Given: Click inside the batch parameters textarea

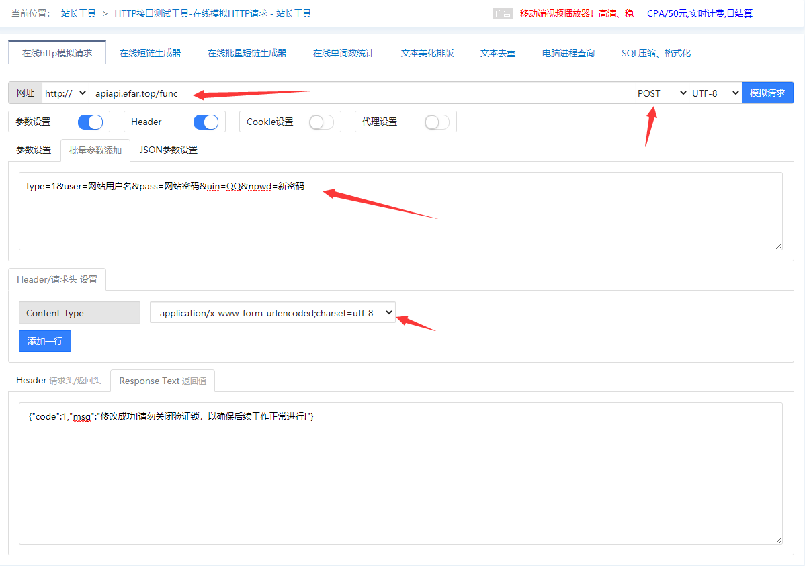Looking at the screenshot, I should (x=400, y=222).
